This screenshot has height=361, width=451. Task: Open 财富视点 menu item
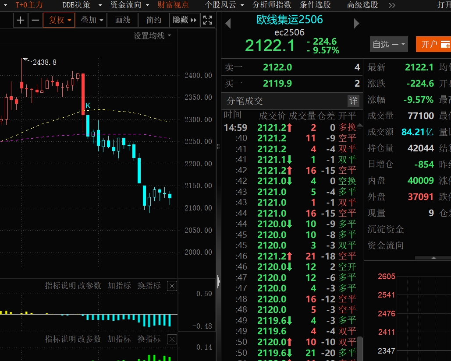tap(173, 5)
